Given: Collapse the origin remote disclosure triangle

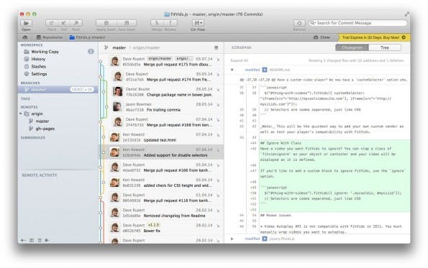Looking at the screenshot, I should pyautogui.click(x=21, y=114).
